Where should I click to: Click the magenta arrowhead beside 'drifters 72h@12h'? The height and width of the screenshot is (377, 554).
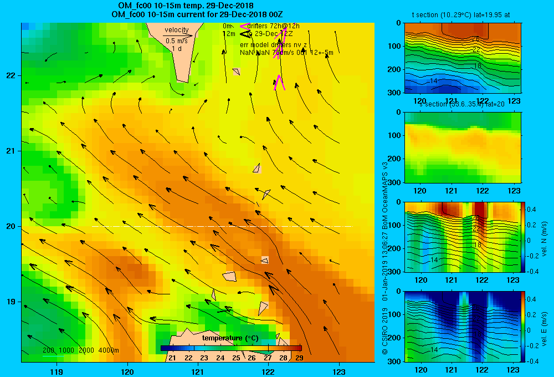(x=244, y=26)
